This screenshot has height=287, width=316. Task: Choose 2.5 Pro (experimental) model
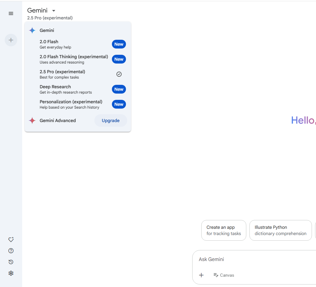point(78,74)
